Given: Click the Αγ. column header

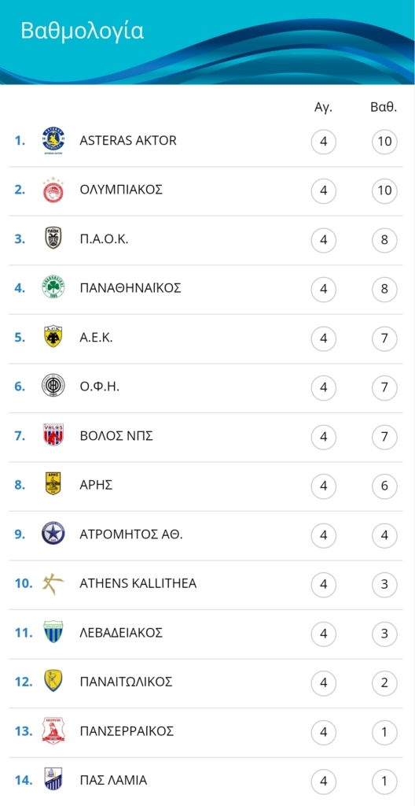Looking at the screenshot, I should pos(324,109).
